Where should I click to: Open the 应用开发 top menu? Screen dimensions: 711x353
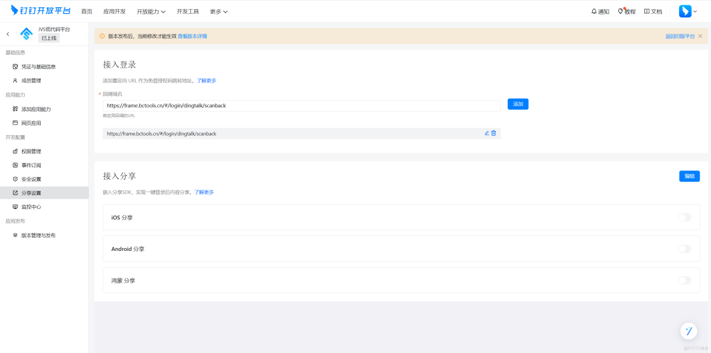(114, 12)
